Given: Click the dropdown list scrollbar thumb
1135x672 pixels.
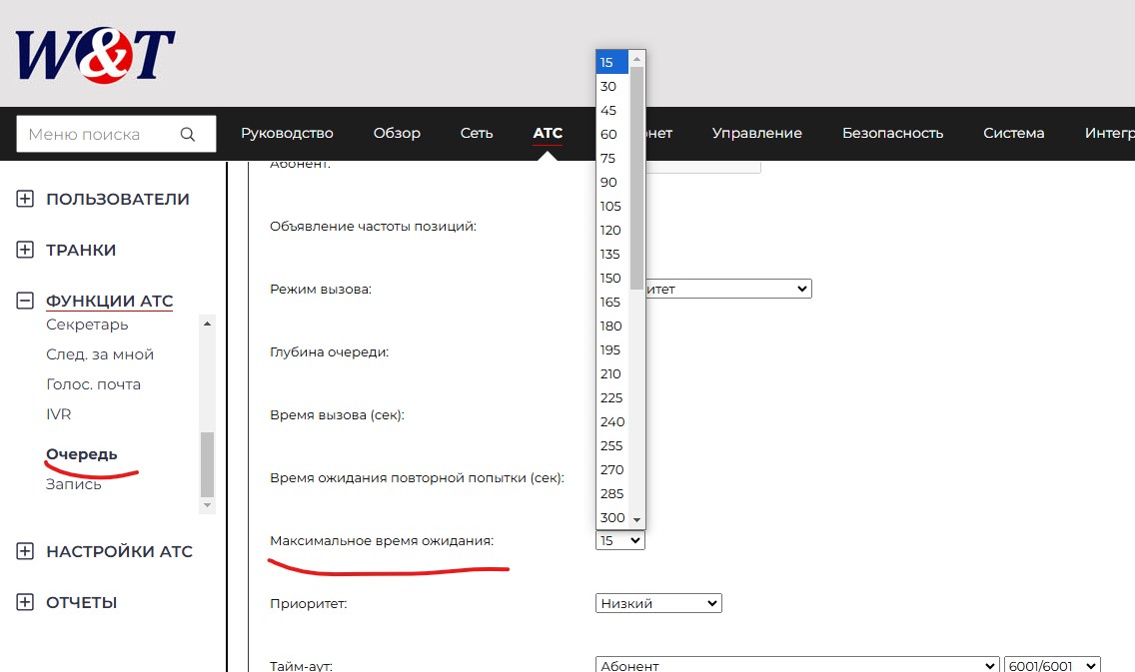Looking at the screenshot, I should point(636,178).
